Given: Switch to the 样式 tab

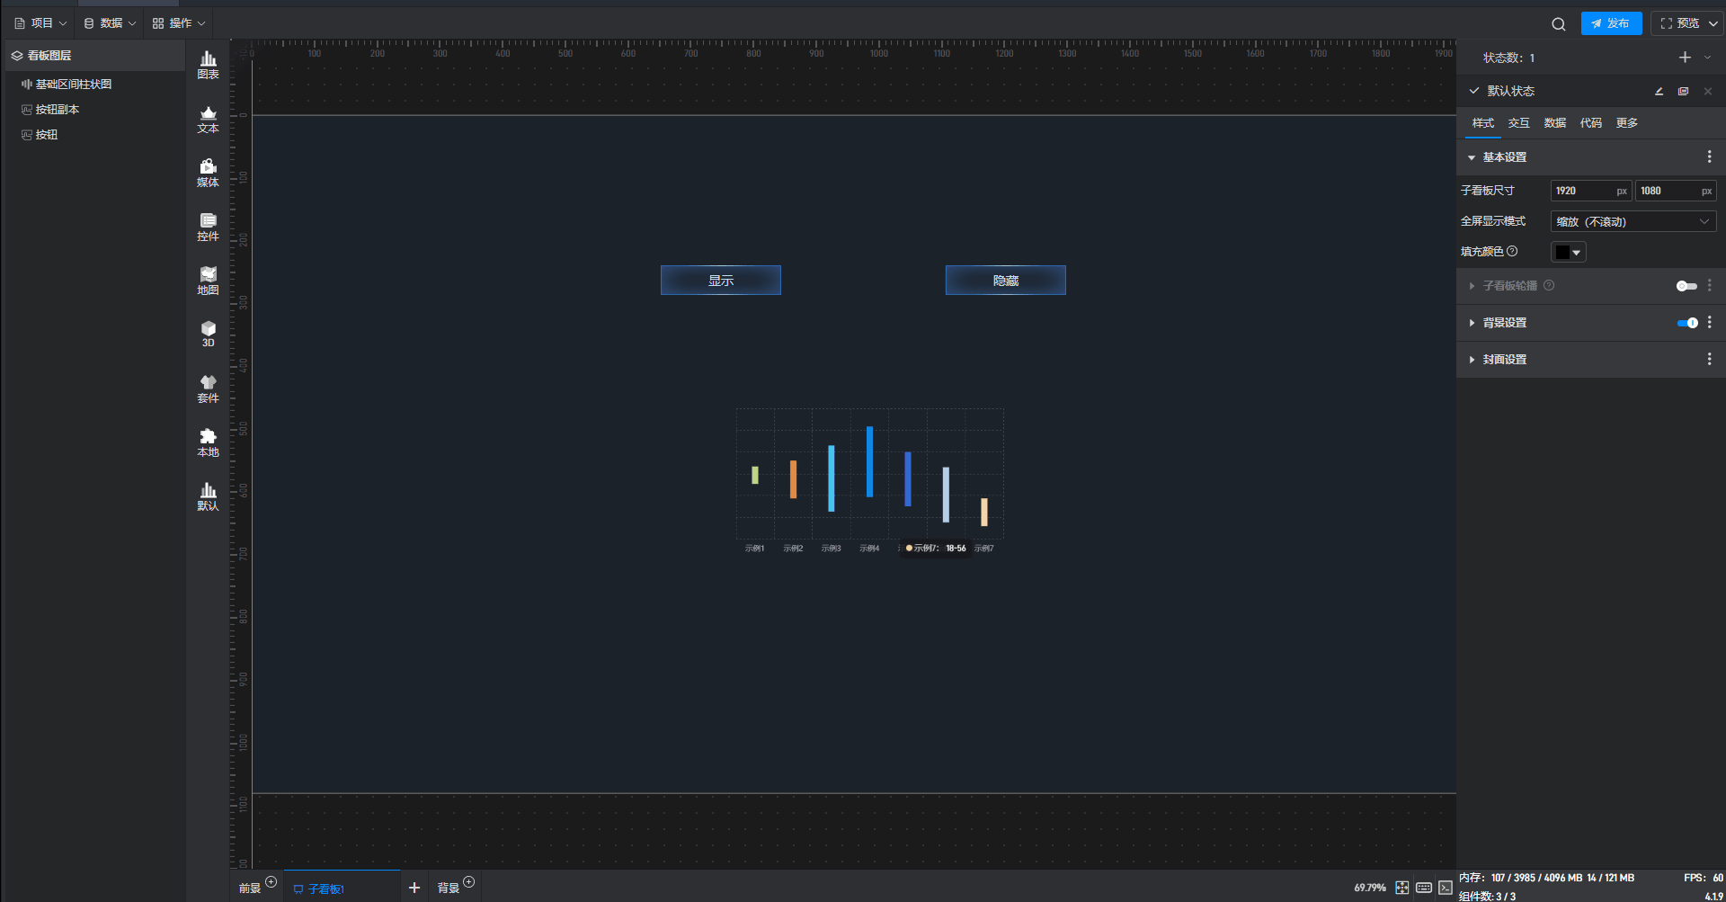Looking at the screenshot, I should point(1482,123).
